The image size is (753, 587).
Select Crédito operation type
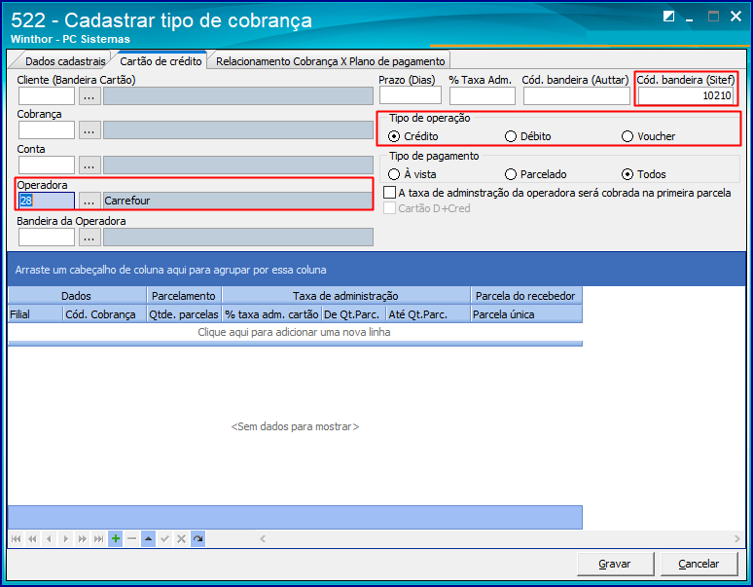click(x=413, y=136)
